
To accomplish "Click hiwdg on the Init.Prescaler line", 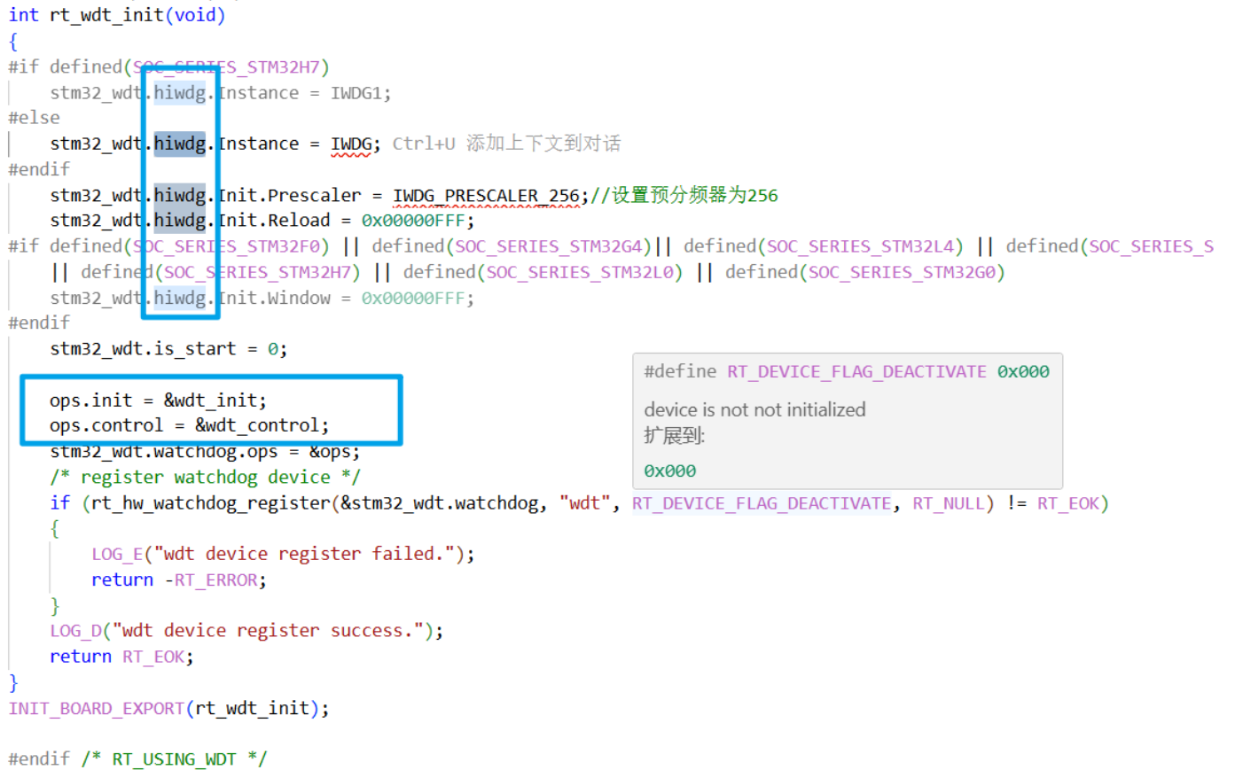I will pyautogui.click(x=179, y=196).
